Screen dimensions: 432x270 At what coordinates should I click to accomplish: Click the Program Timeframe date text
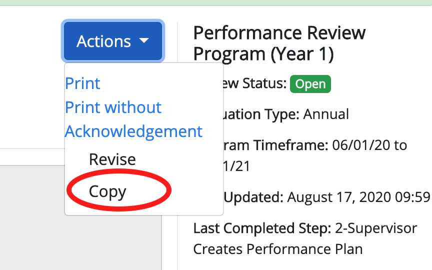click(x=315, y=155)
